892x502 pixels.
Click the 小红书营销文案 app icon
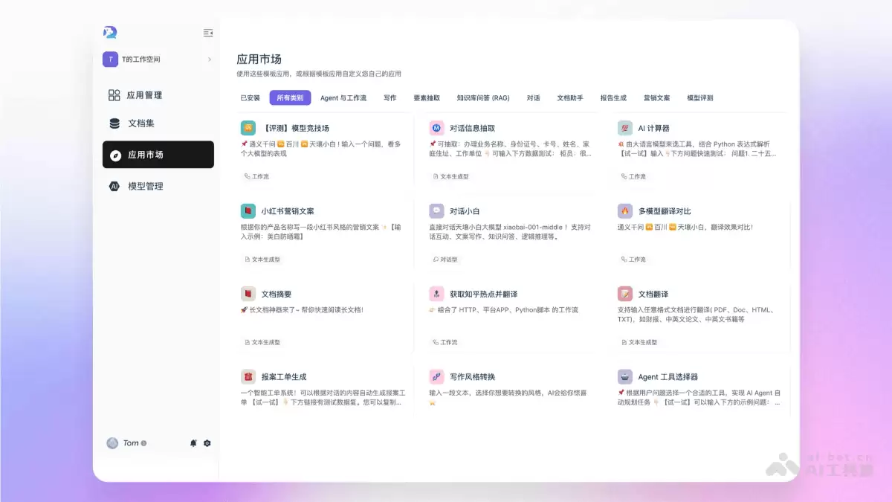click(248, 211)
